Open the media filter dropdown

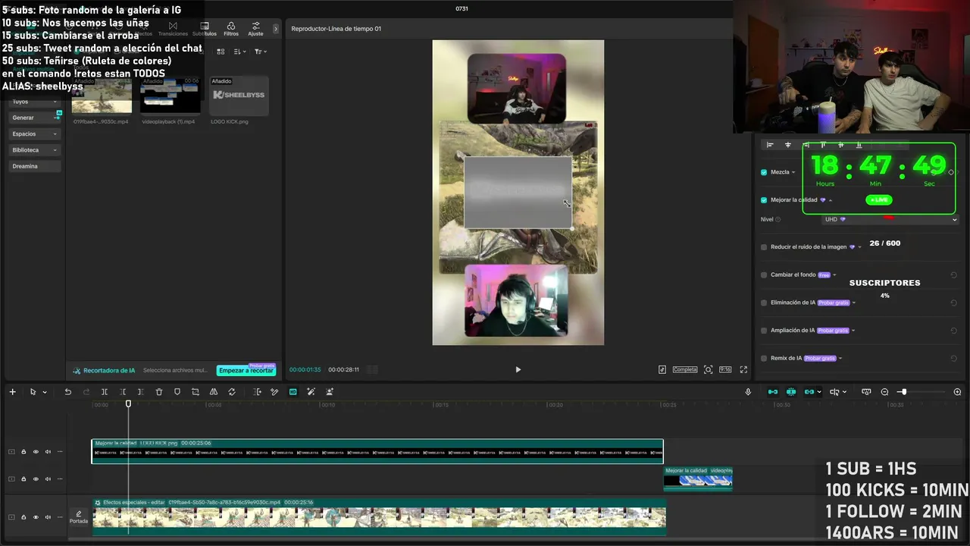[260, 52]
